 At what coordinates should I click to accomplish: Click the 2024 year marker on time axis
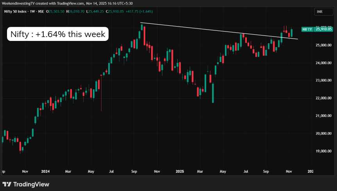click(x=46, y=171)
